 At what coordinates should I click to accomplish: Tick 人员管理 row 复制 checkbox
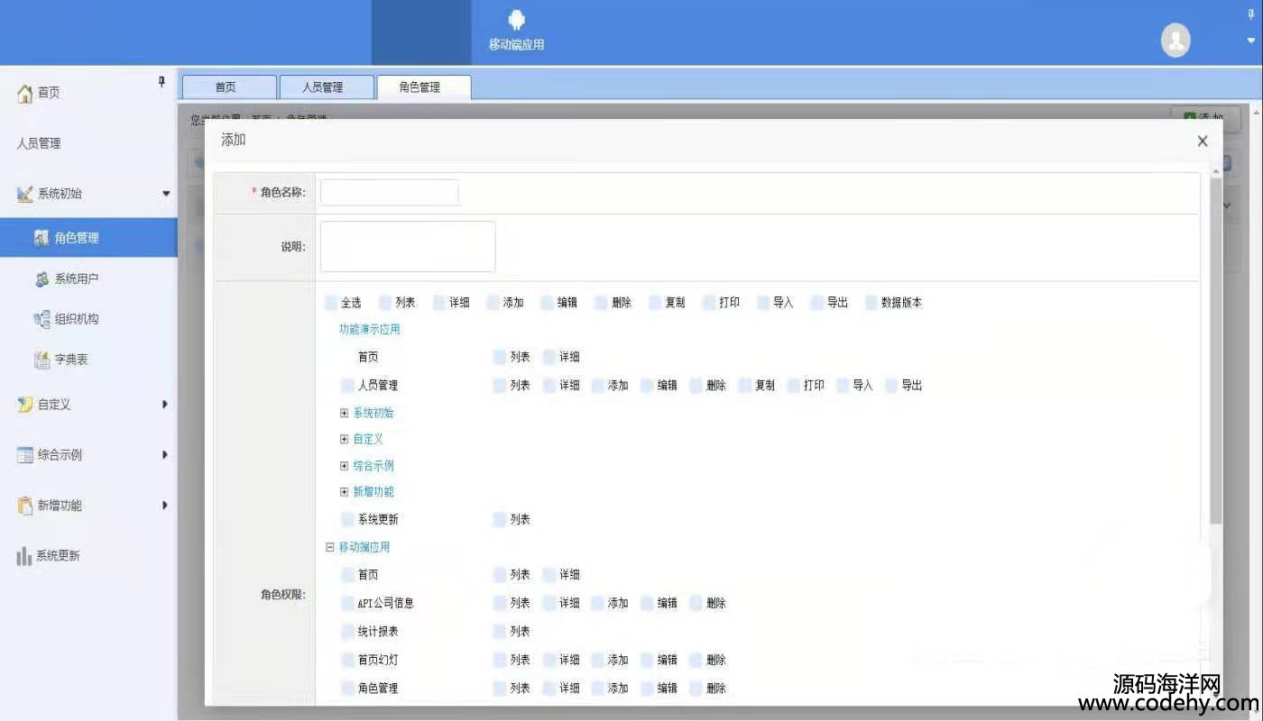point(744,386)
